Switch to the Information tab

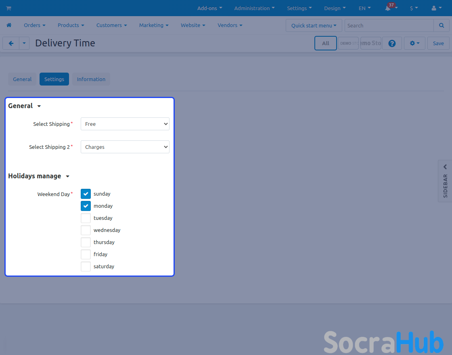pyautogui.click(x=91, y=79)
